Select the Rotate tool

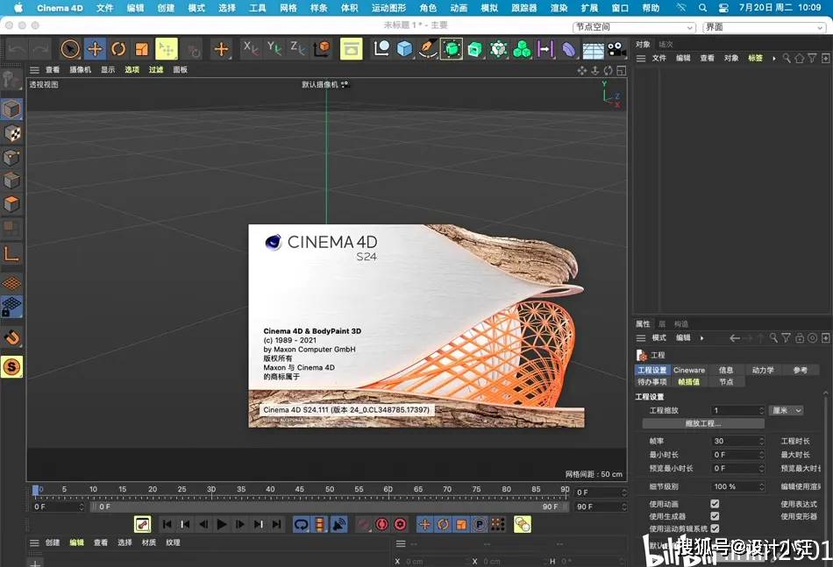[x=118, y=49]
